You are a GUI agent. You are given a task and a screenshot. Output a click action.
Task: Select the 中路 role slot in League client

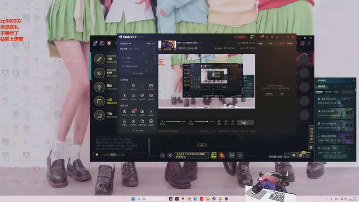click(104, 59)
